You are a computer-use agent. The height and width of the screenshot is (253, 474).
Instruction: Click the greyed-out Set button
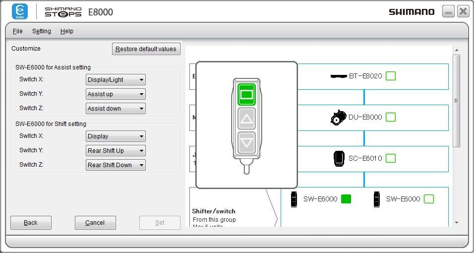click(160, 223)
